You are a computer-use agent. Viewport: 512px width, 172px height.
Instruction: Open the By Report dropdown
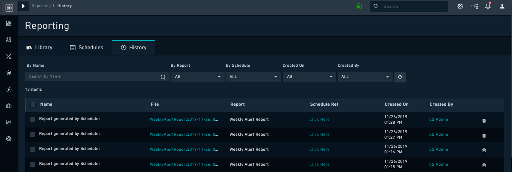[198, 77]
